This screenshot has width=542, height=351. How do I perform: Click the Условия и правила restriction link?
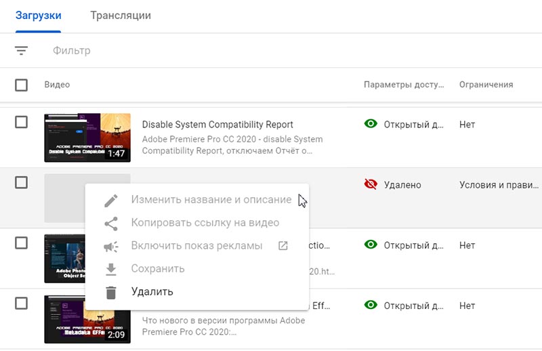pyautogui.click(x=499, y=184)
